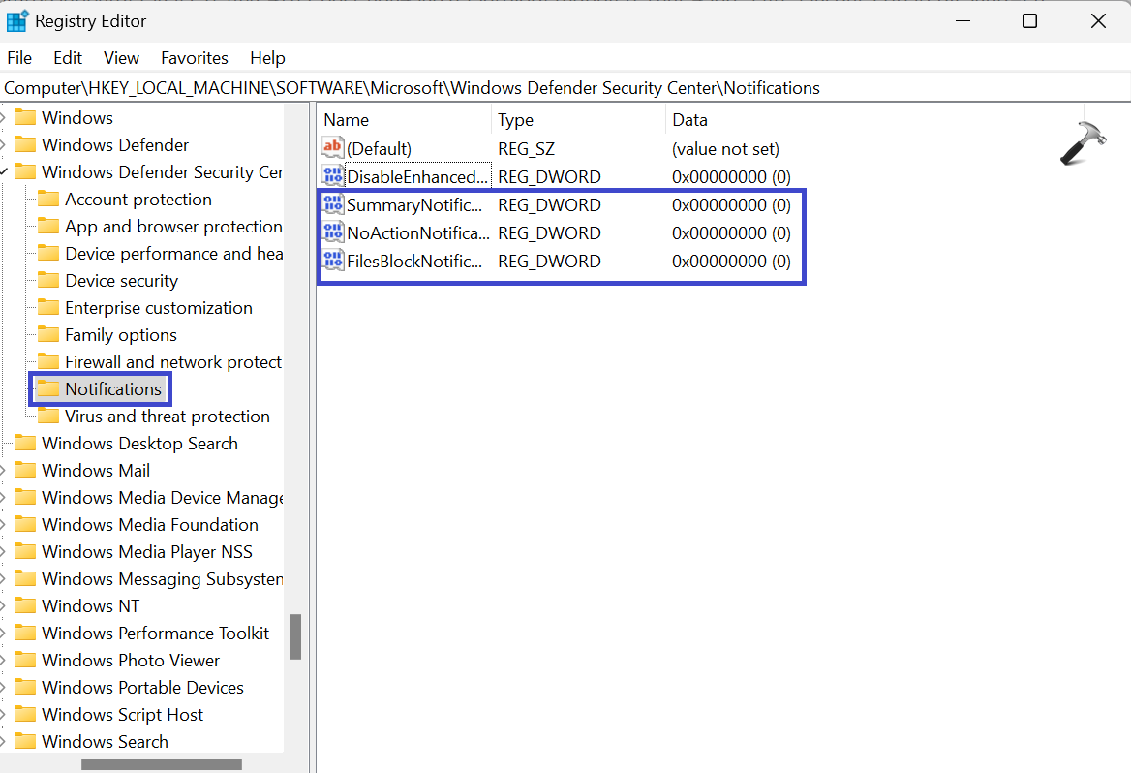Click the (Default) string value icon

tap(333, 149)
